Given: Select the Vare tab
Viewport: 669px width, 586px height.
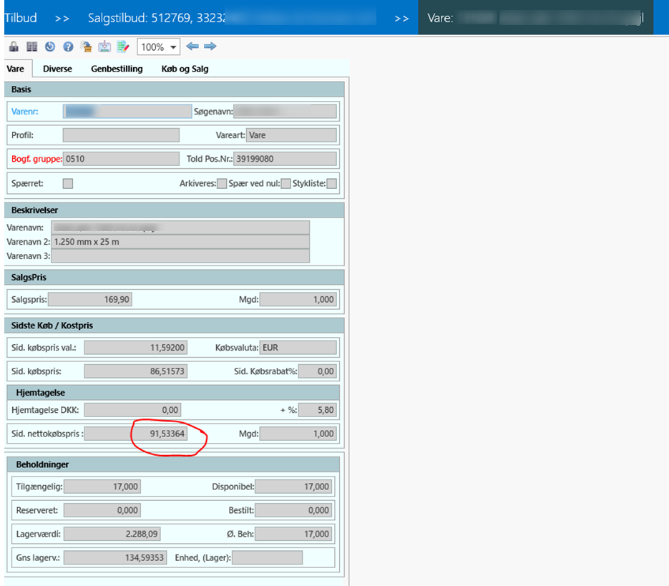Looking at the screenshot, I should [15, 69].
